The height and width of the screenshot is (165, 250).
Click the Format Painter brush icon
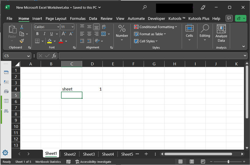22,41
